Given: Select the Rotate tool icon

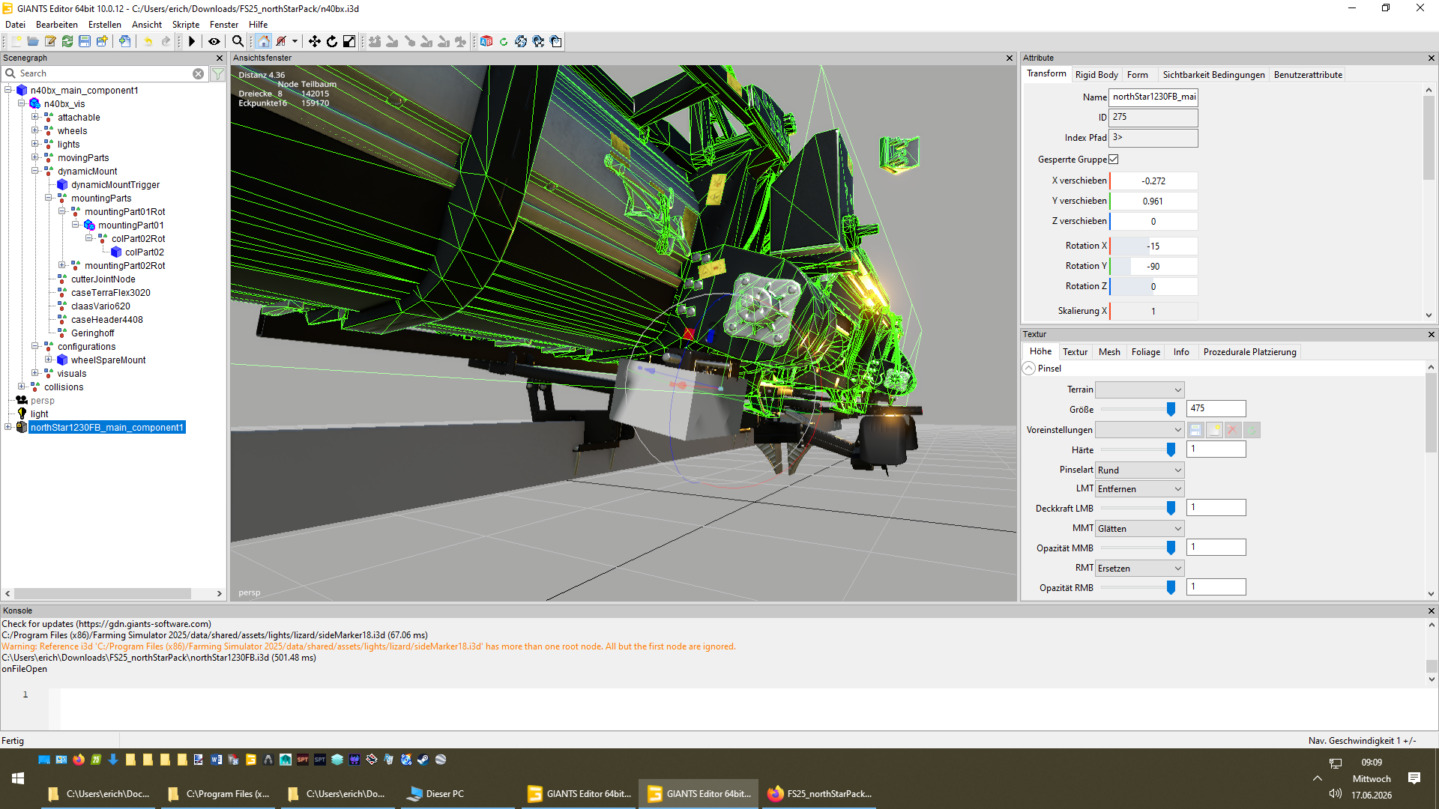Looking at the screenshot, I should click(332, 42).
